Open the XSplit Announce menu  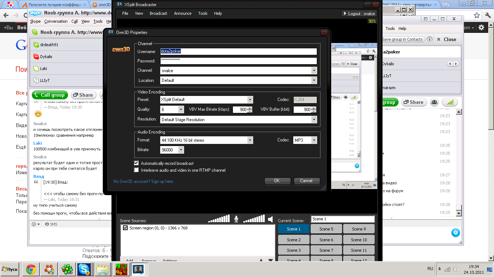pos(183,13)
